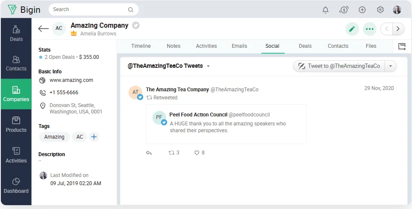Viewport: 412px width, 209px height.
Task: Click the plus quick-create icon
Action: click(362, 10)
